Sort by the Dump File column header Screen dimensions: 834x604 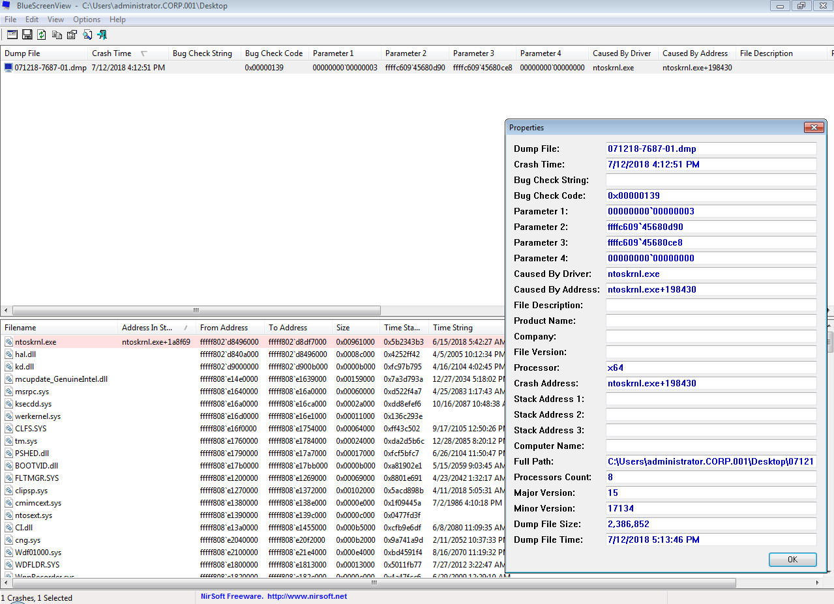[44, 53]
